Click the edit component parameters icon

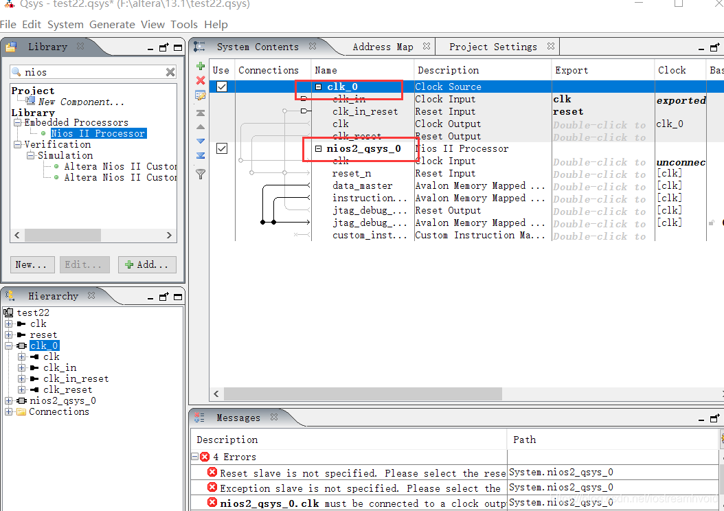point(201,95)
